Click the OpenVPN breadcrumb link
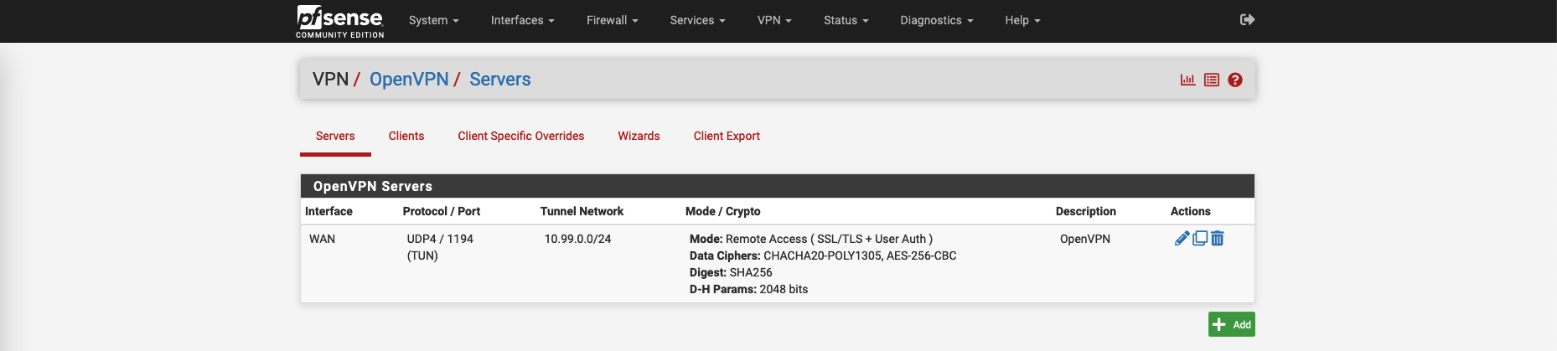 point(409,80)
